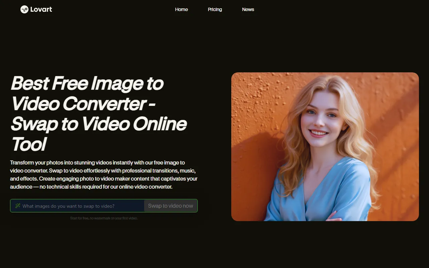This screenshot has height=268, width=429.
Task: Click the 'Transform your photos' paragraph line
Action: [97, 163]
